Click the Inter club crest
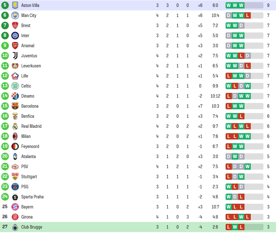The width and height of the screenshot is (276, 233). [x=15, y=36]
